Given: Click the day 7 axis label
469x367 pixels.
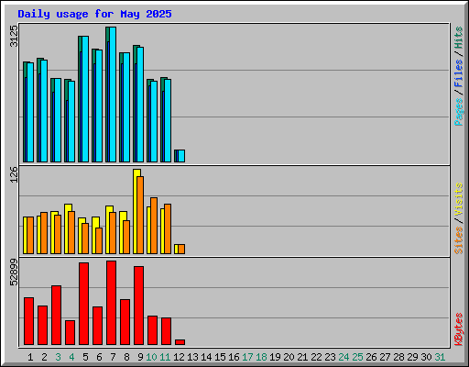Looking at the screenshot, I should (x=113, y=357).
